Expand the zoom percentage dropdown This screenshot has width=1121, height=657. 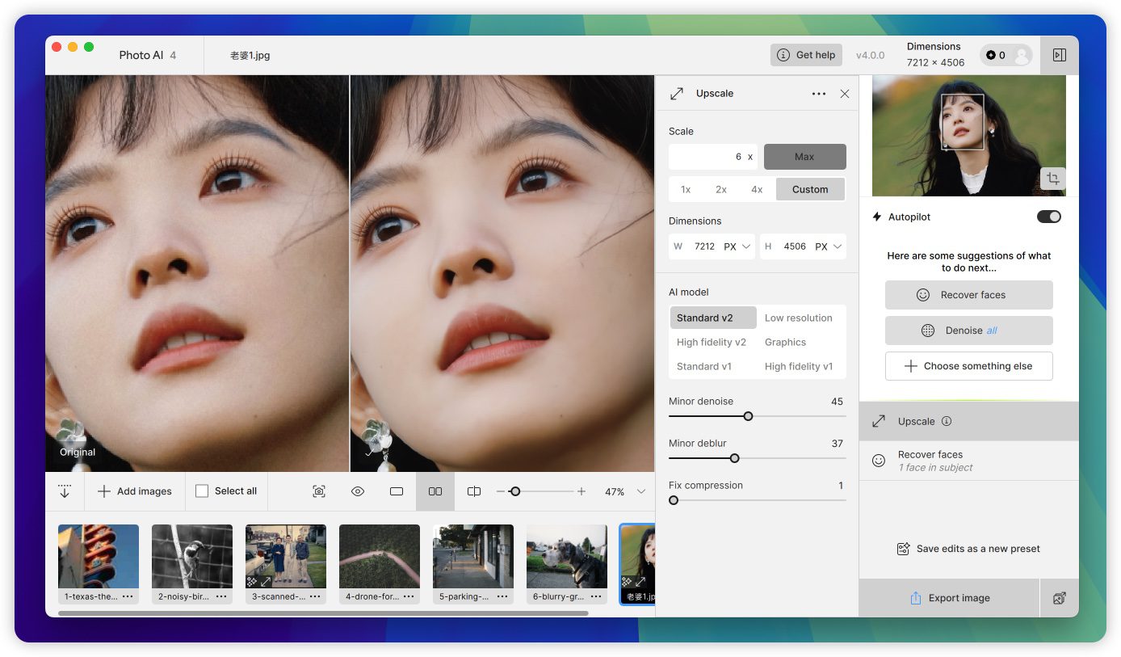[x=641, y=491]
